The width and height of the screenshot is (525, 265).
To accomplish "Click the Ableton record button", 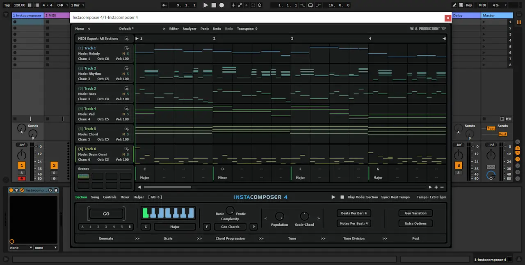I will (221, 5).
